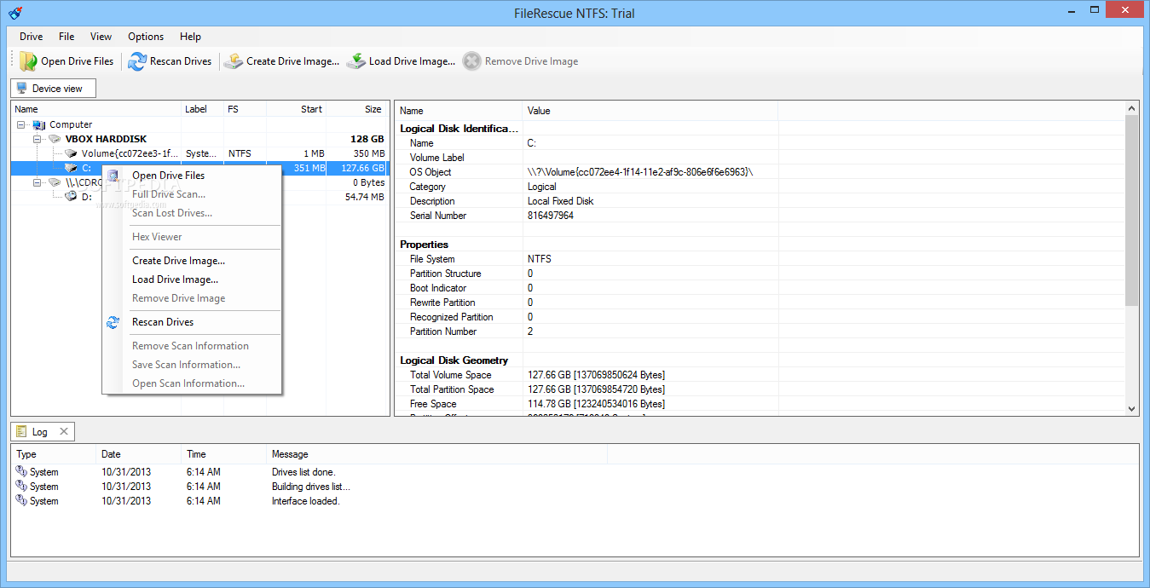Click the CDROM device icon in tree
The width and height of the screenshot is (1150, 588).
(55, 182)
